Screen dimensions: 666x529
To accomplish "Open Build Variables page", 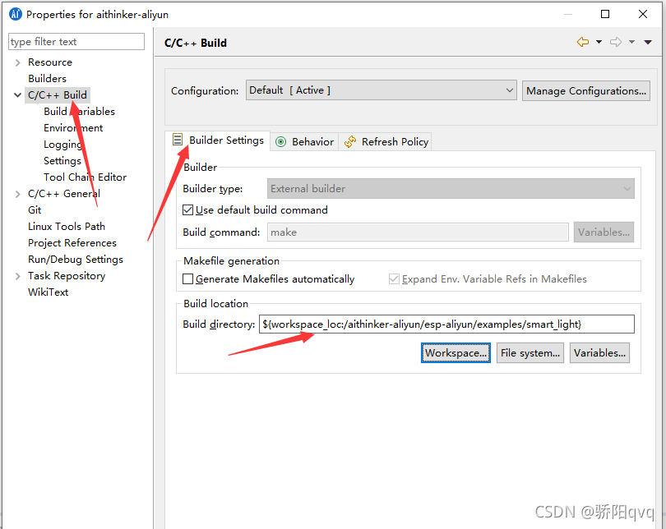I will pos(79,112).
